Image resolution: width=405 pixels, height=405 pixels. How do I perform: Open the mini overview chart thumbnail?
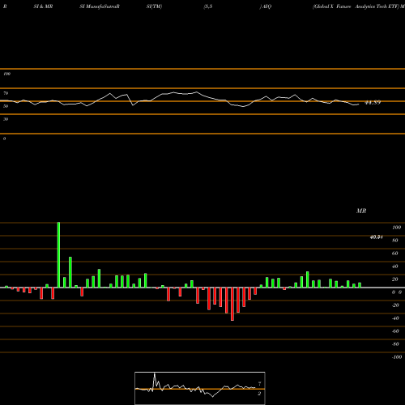[x=200, y=388]
